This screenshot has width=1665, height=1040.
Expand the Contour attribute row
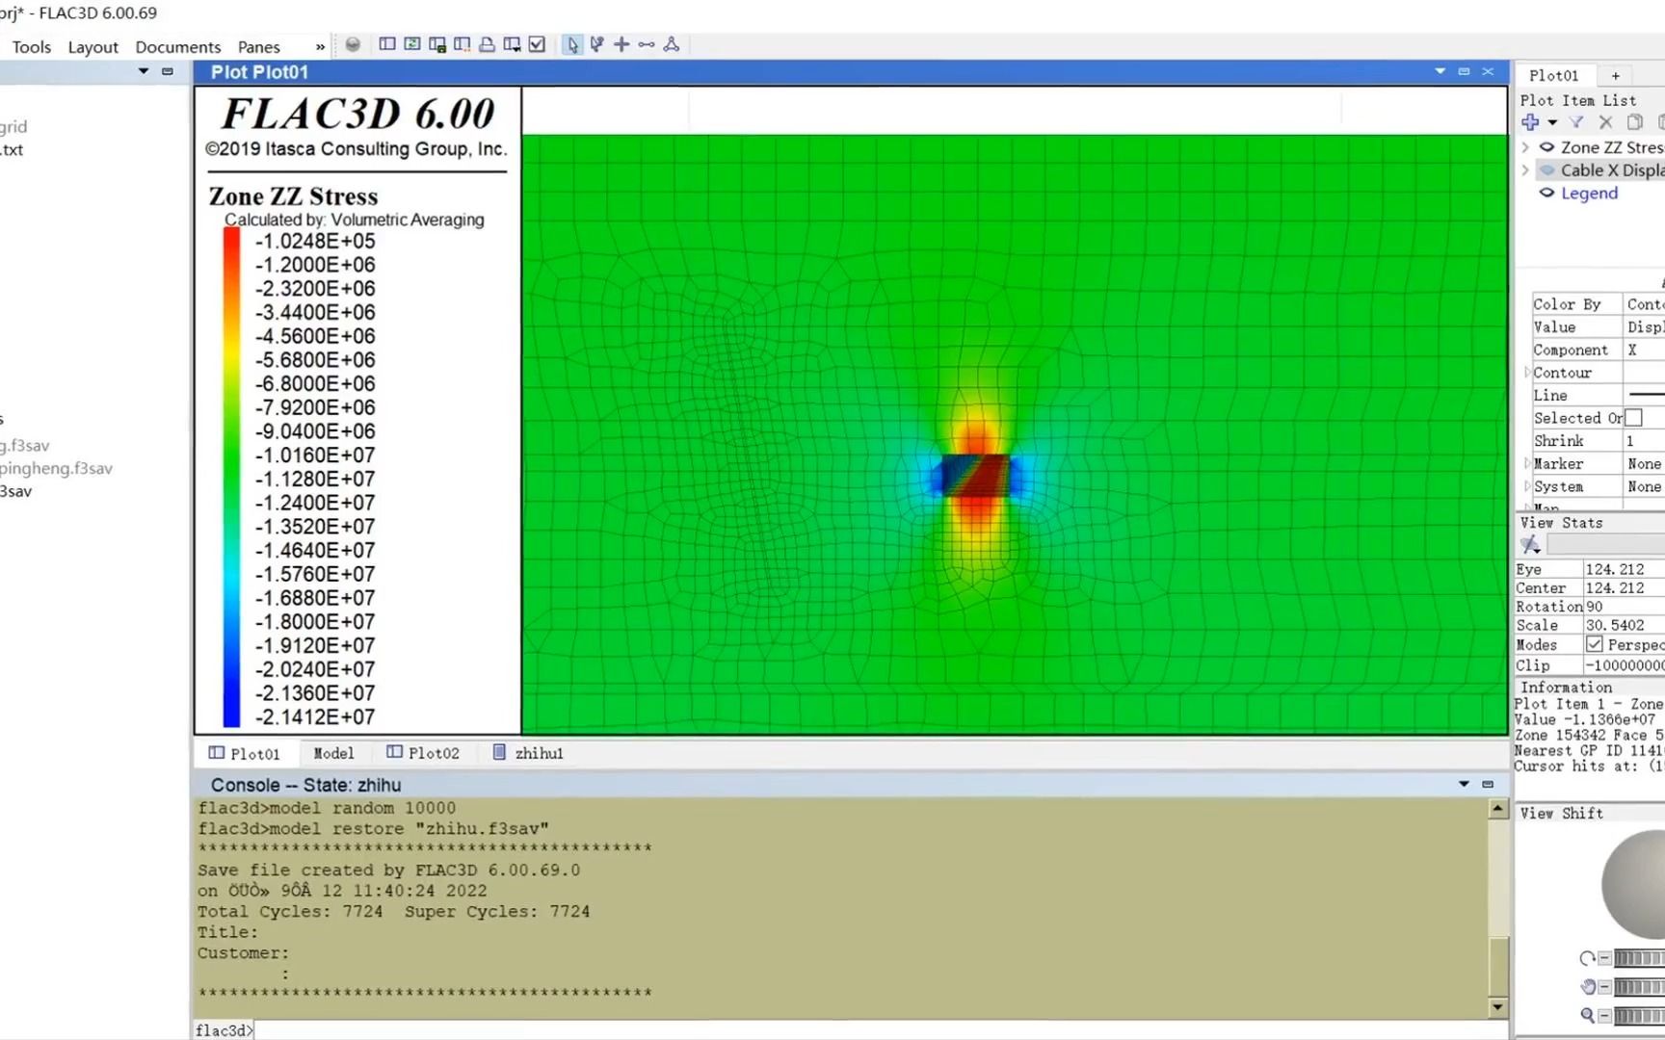pos(1528,373)
